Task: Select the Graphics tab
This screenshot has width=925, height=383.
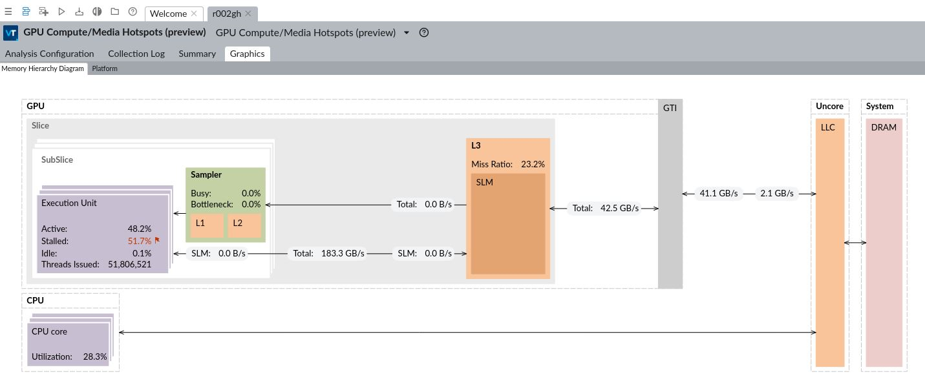Action: (x=247, y=54)
